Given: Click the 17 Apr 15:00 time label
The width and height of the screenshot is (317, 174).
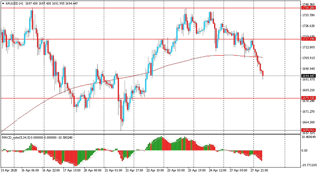Looking at the screenshot, I should (72, 170).
